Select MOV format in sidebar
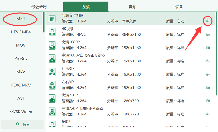Viewport: 218px width, 132px height. click(21, 46)
